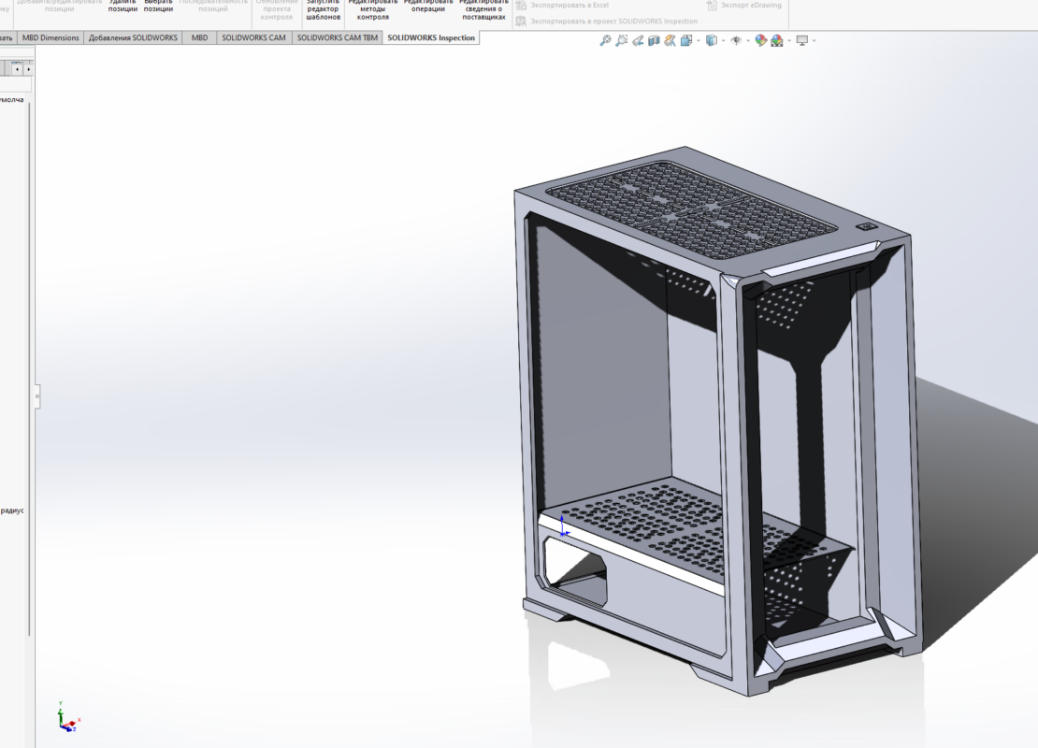Click the Edit Appearance color ball icon

coord(760,40)
